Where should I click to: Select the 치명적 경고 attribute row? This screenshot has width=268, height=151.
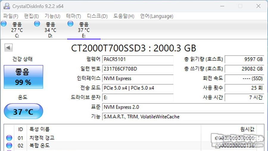click(130, 138)
